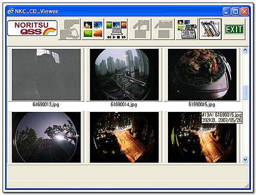Click the scrollbar up arrow
Screen dimensions: 256x195
245,50
